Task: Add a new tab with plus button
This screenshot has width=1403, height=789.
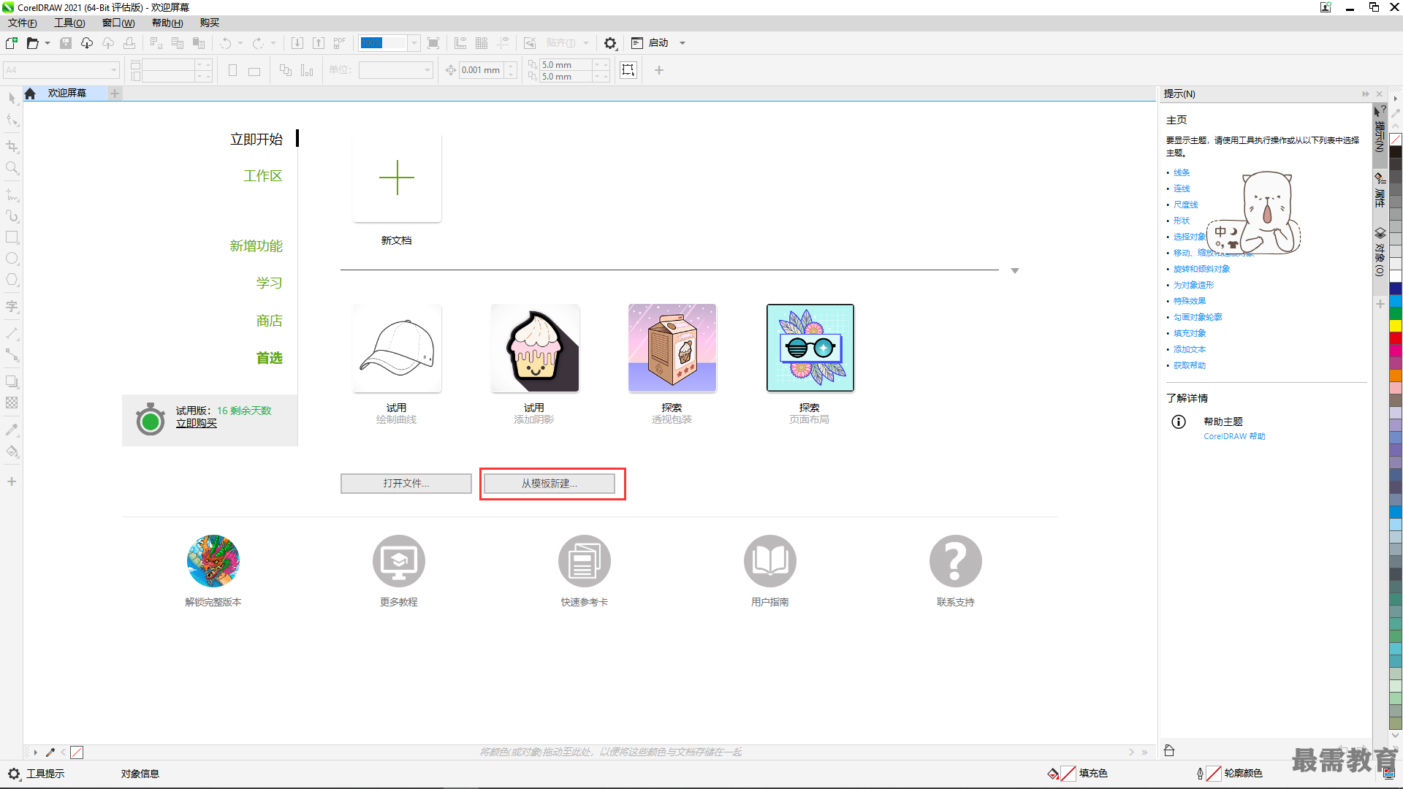Action: (115, 94)
